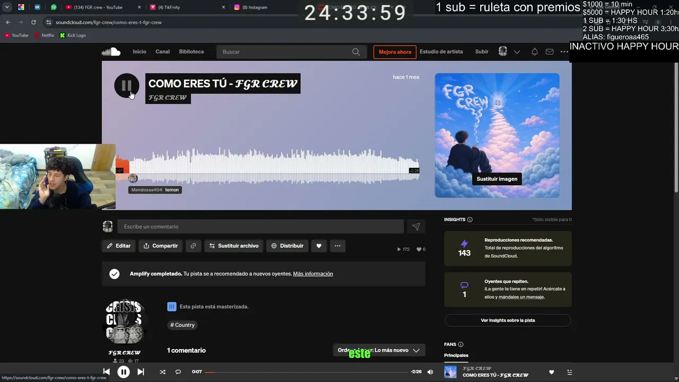Click the Oyentes que repiten loop icon
This screenshot has width=679, height=382.
464,285
